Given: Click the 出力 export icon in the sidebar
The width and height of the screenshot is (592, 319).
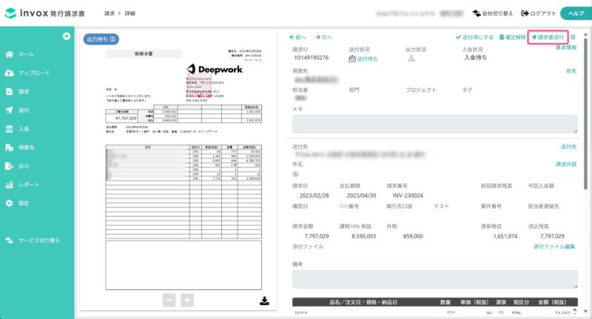Looking at the screenshot, I should pos(9,166).
